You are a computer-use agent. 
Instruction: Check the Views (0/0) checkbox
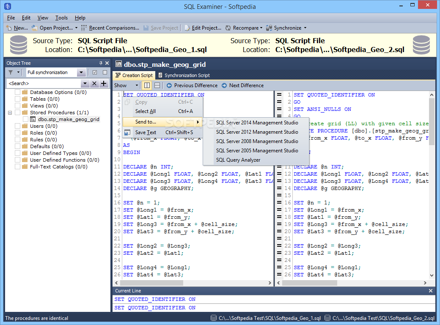coord(17,105)
